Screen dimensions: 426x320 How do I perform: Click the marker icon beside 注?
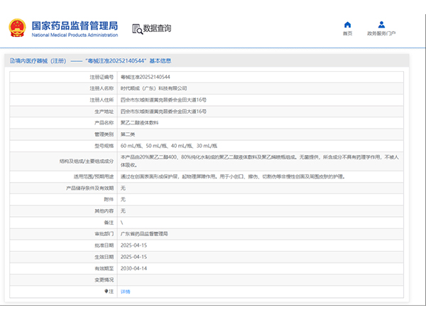[x=106, y=291]
